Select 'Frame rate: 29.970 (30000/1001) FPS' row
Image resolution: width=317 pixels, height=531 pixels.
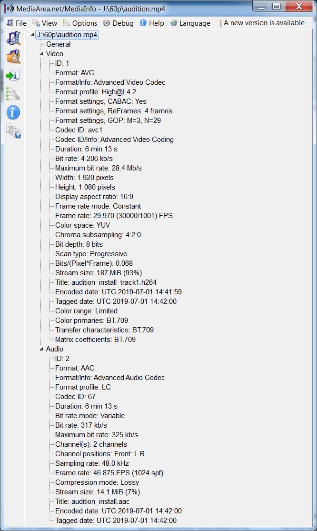click(x=114, y=215)
